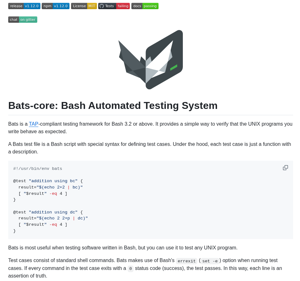300x281 pixels.
Task: Open the npm v1.12.0 badge
Action: [56, 6]
